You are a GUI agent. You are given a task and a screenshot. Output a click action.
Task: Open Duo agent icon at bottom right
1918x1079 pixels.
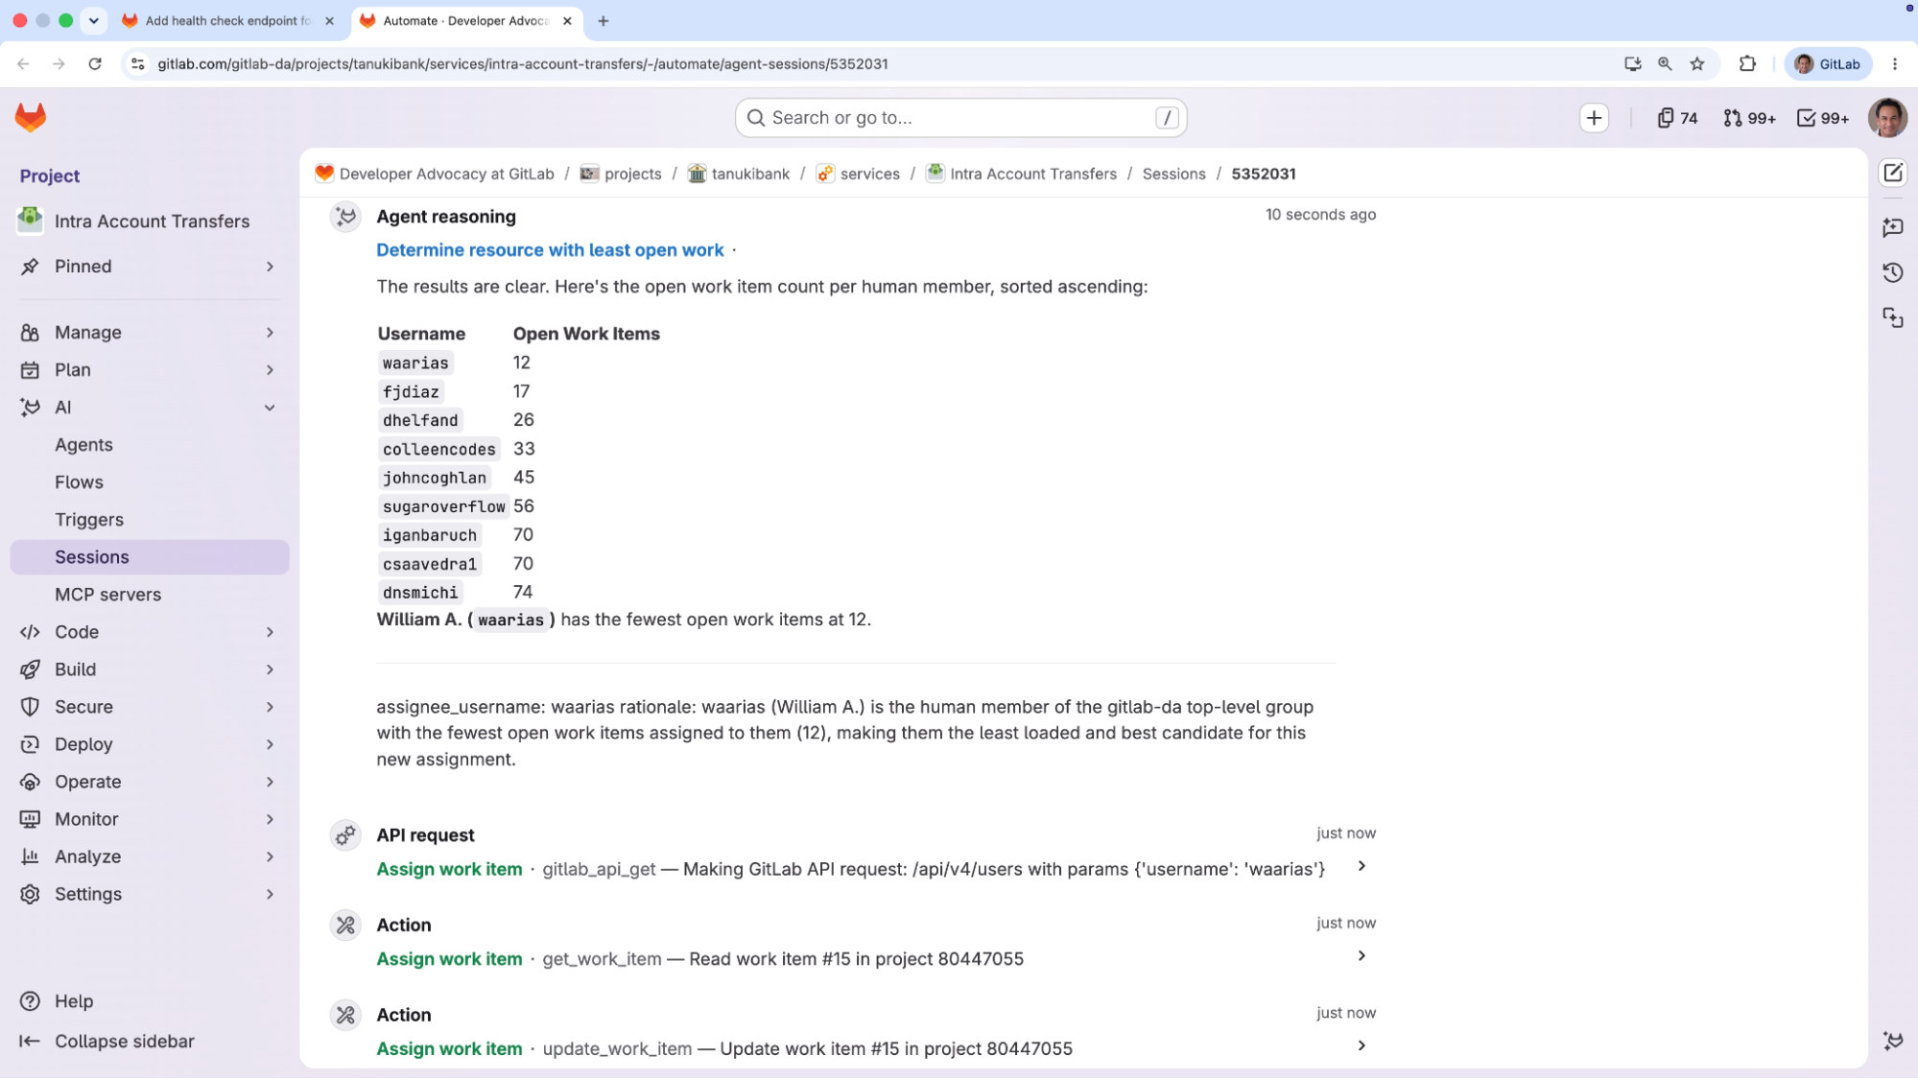1893,1041
